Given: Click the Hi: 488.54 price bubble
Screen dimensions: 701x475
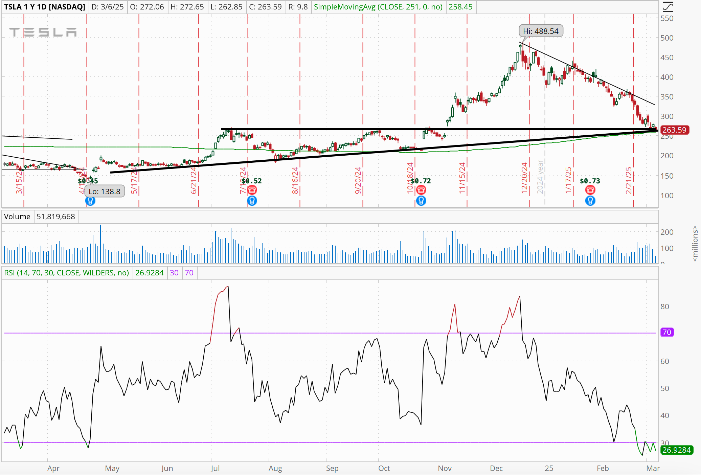Looking at the screenshot, I should [x=541, y=31].
